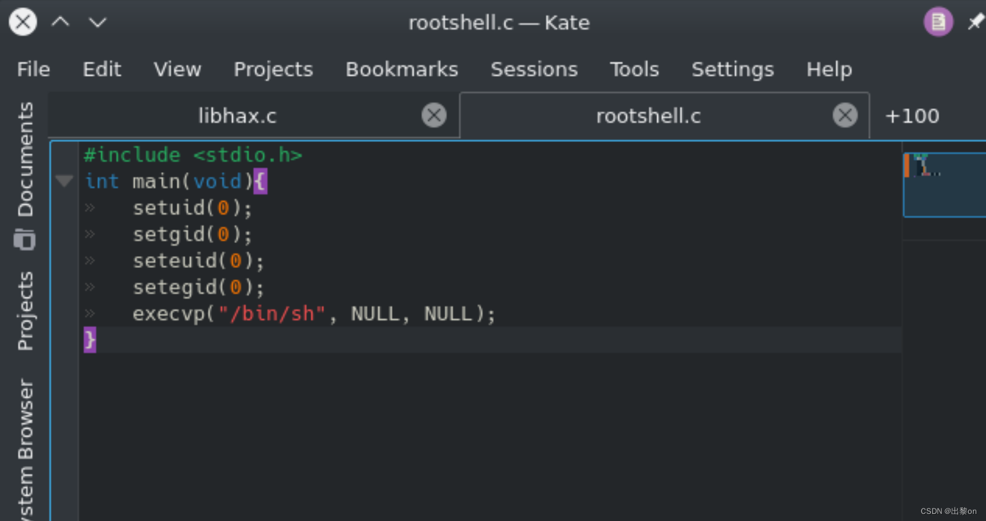Close the libhax.c tab
The image size is (986, 521).
click(x=434, y=115)
